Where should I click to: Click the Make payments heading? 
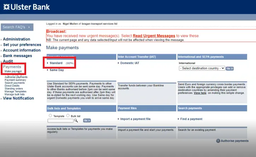(62, 48)
